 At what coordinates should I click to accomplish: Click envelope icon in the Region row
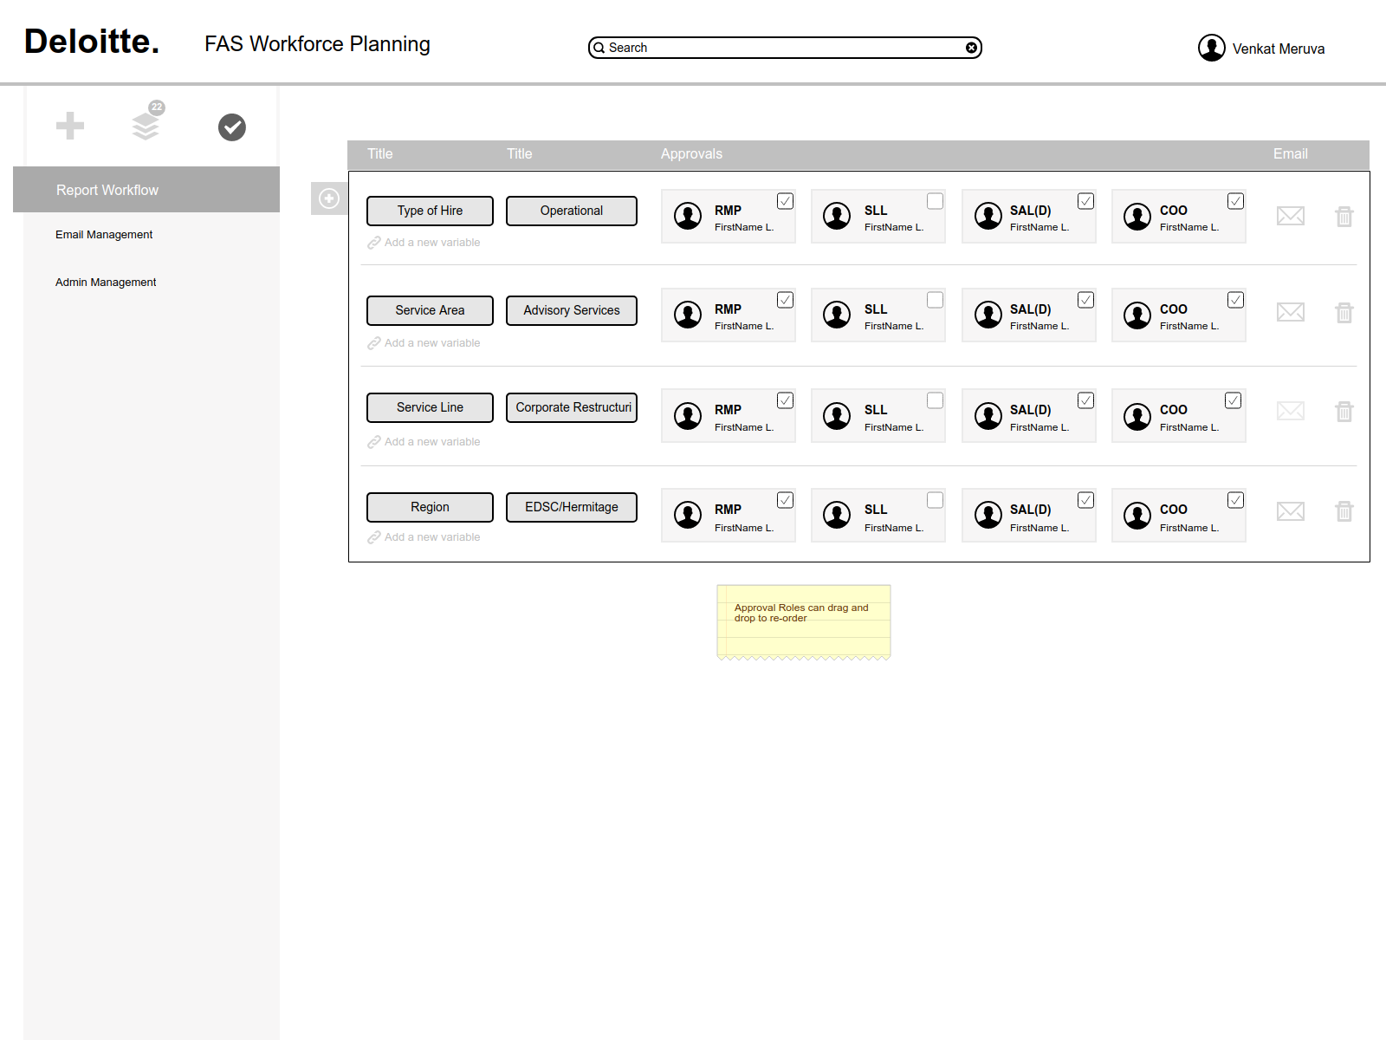[x=1291, y=511]
